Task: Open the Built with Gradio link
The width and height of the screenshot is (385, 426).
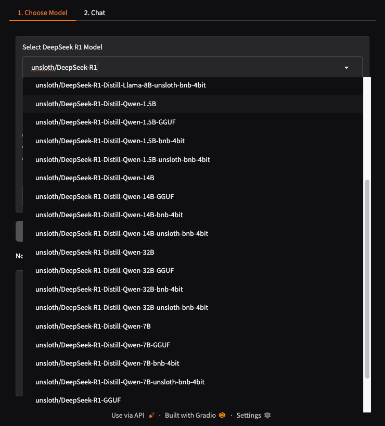Action: coord(190,416)
